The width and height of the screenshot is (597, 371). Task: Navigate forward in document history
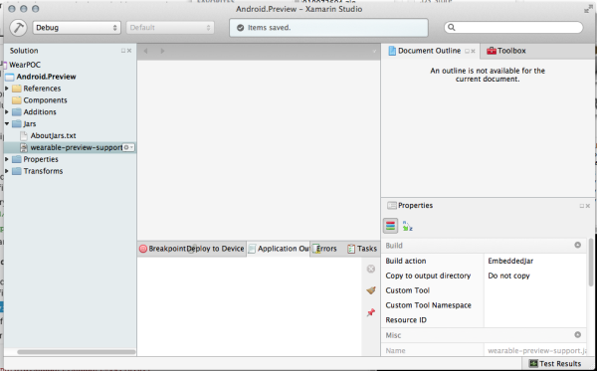162,51
